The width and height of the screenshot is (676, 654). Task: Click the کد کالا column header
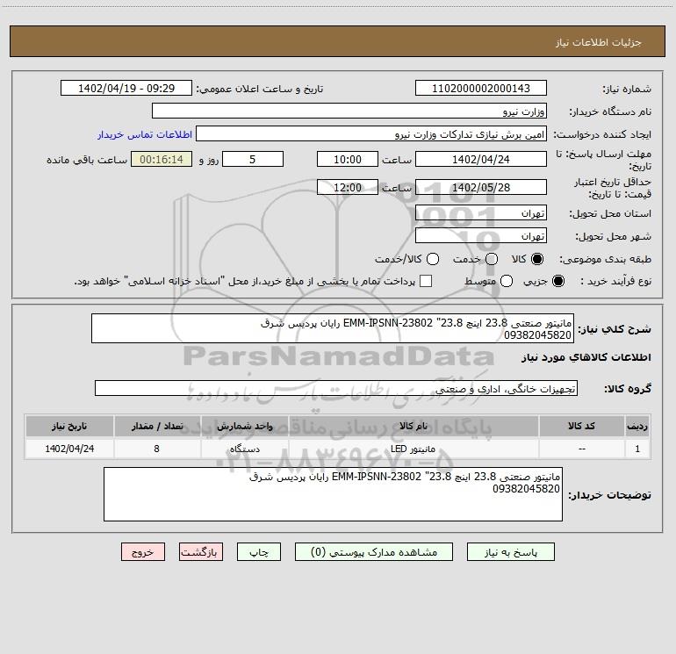coord(581,426)
